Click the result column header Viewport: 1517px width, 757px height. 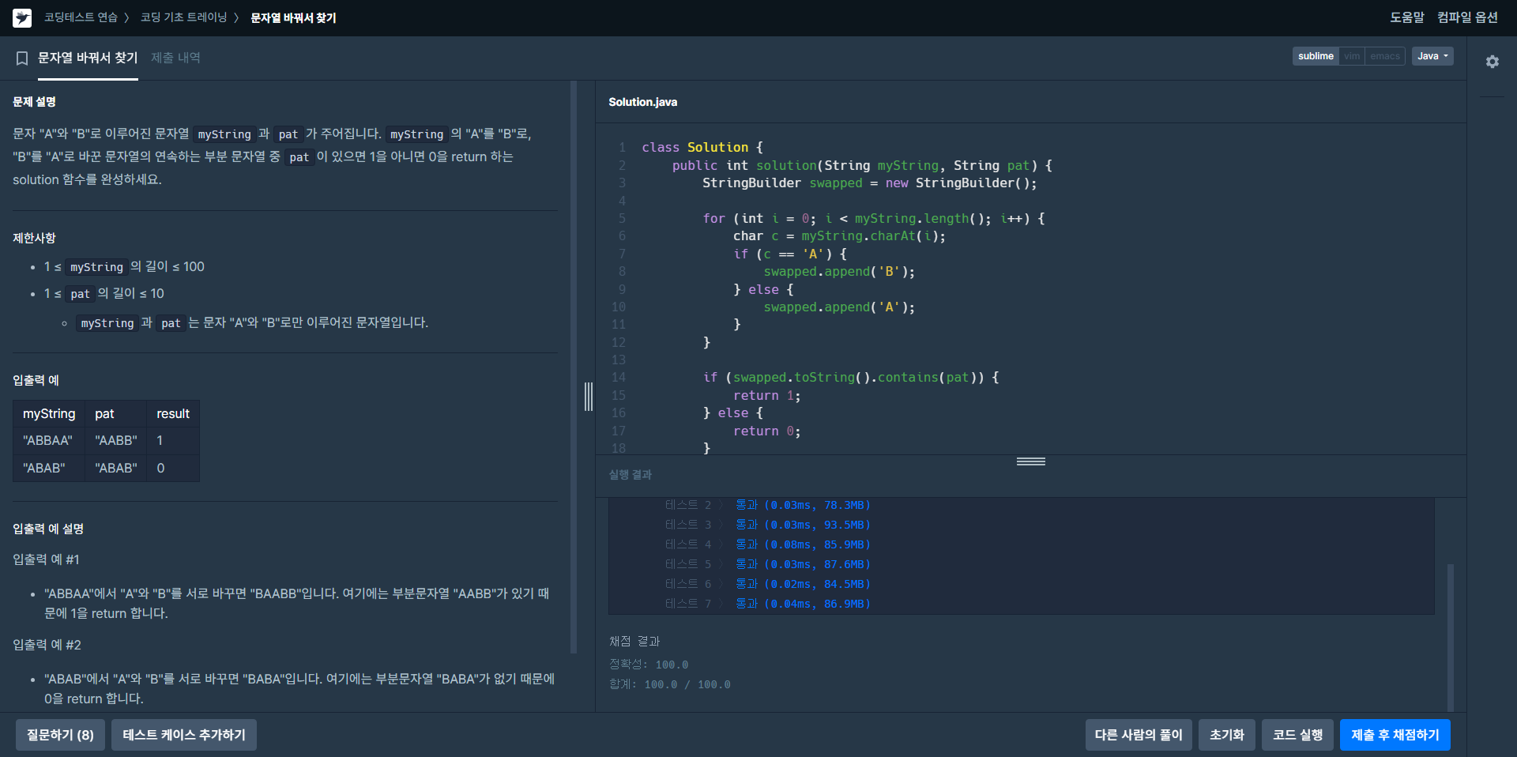coord(173,413)
